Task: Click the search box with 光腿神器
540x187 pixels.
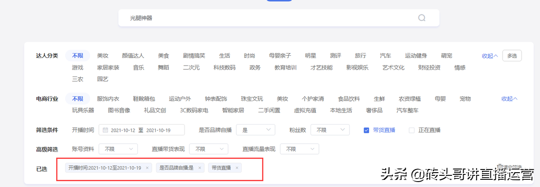Action: pyautogui.click(x=279, y=18)
